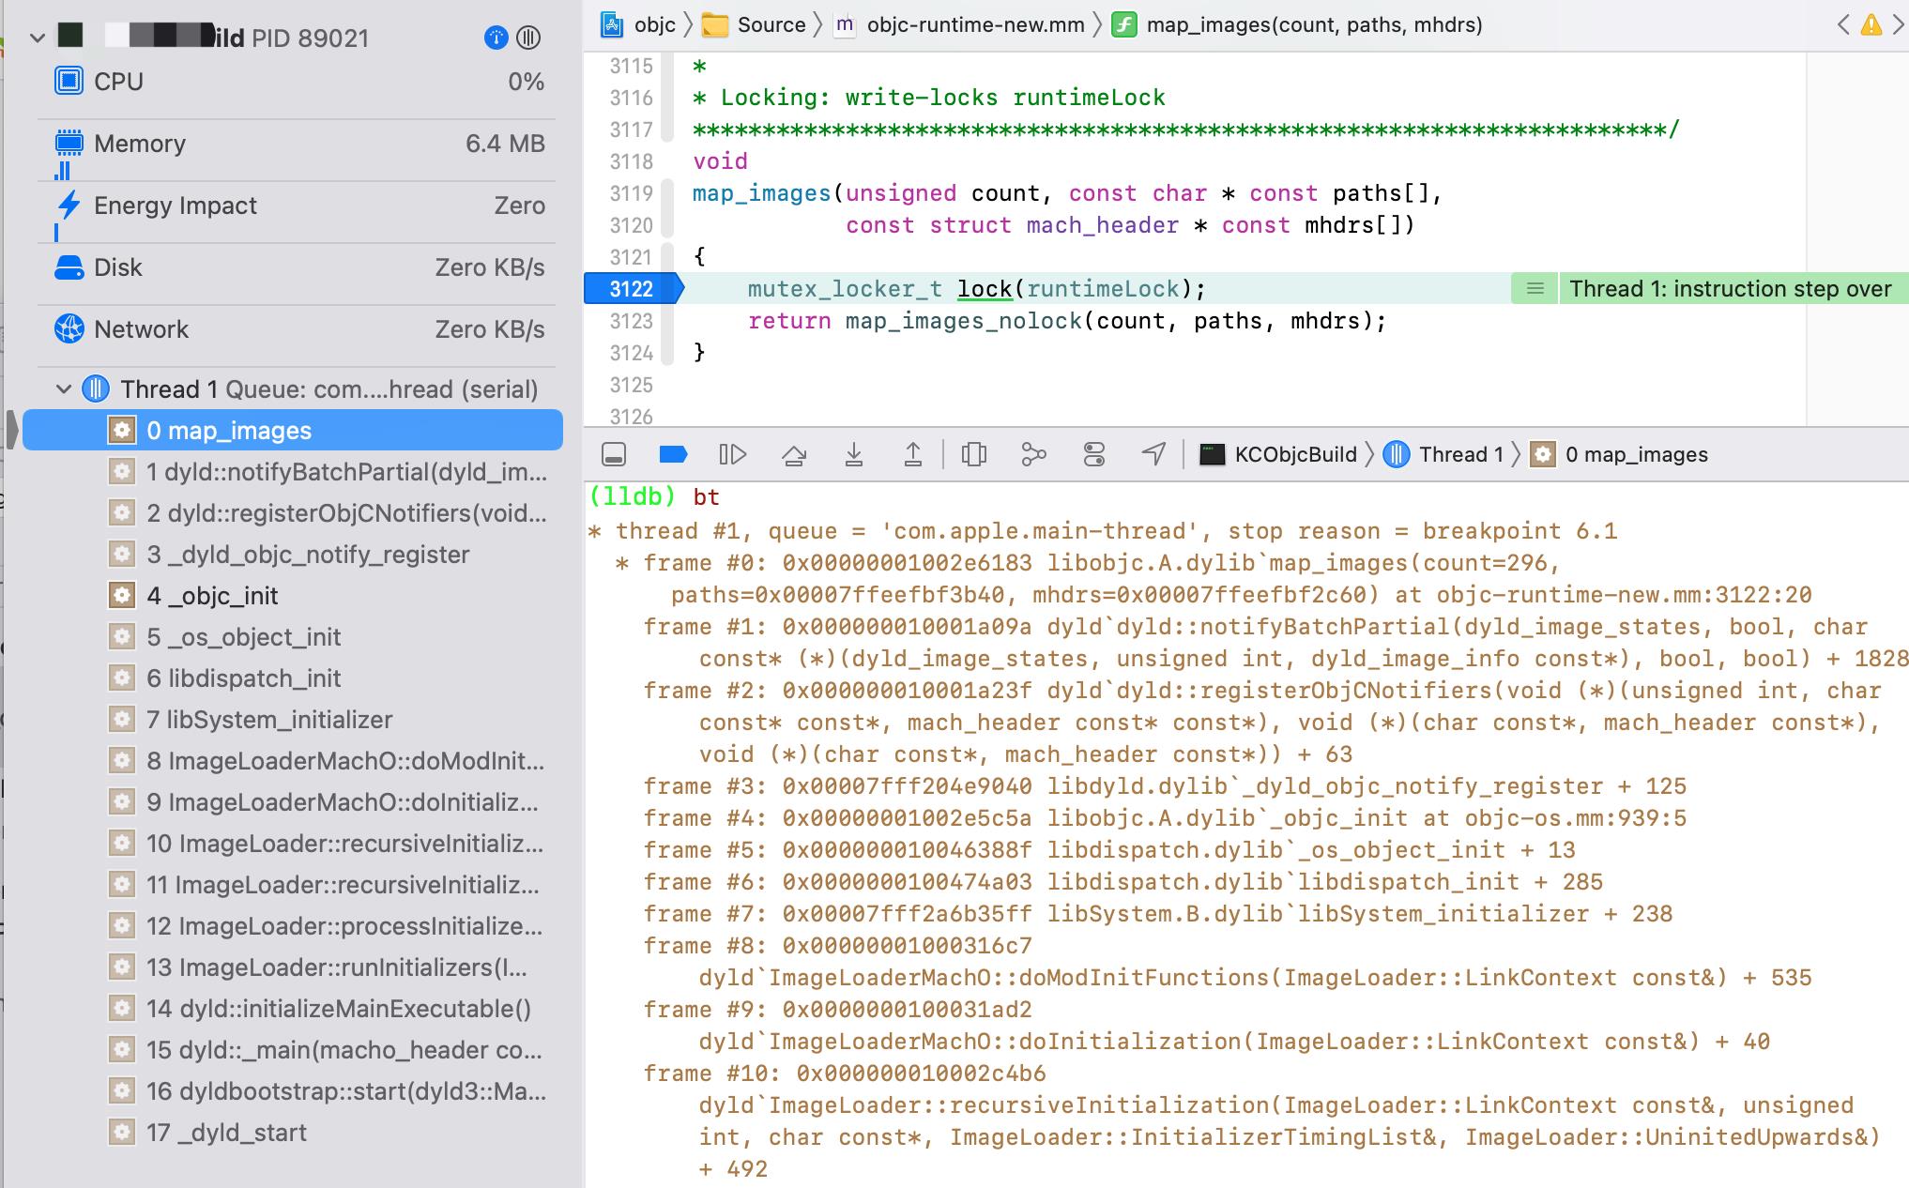Click line number 3119 in gutter
Image resolution: width=1909 pixels, height=1188 pixels.
pos(631,193)
